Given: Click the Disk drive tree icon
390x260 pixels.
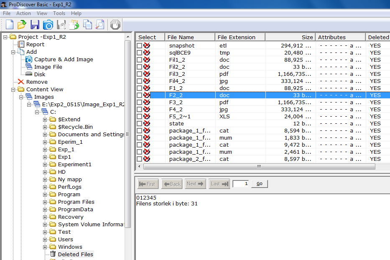Looking at the screenshot, I should pyautogui.click(x=29, y=74).
